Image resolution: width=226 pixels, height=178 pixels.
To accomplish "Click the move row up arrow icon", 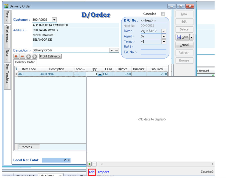I will [28, 56].
